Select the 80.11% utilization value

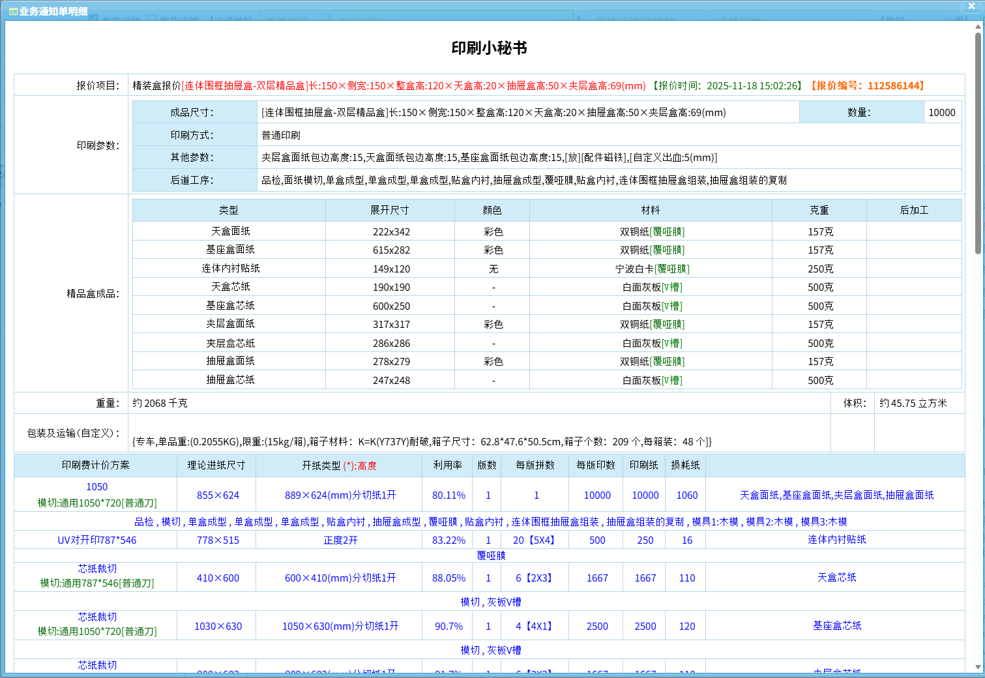448,495
